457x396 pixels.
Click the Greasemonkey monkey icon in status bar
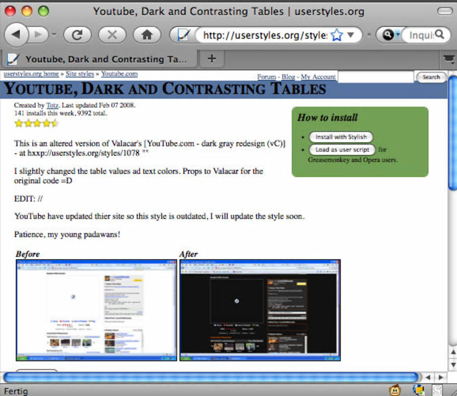coord(395,390)
